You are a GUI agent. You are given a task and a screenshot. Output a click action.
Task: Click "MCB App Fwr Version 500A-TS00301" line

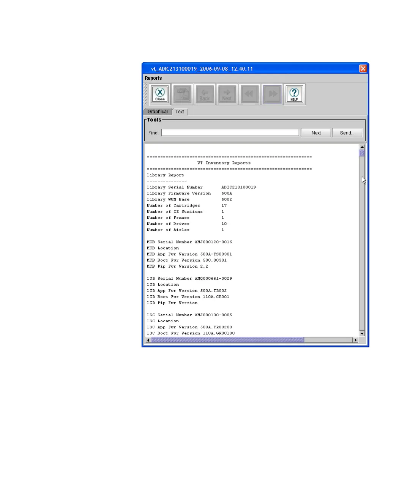pyautogui.click(x=189, y=254)
